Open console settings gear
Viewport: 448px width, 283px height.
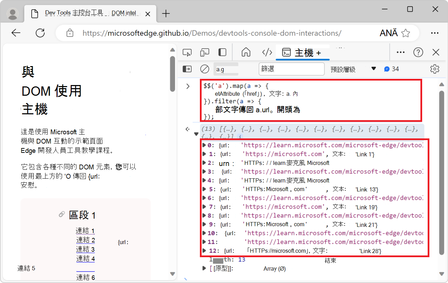coord(435,69)
